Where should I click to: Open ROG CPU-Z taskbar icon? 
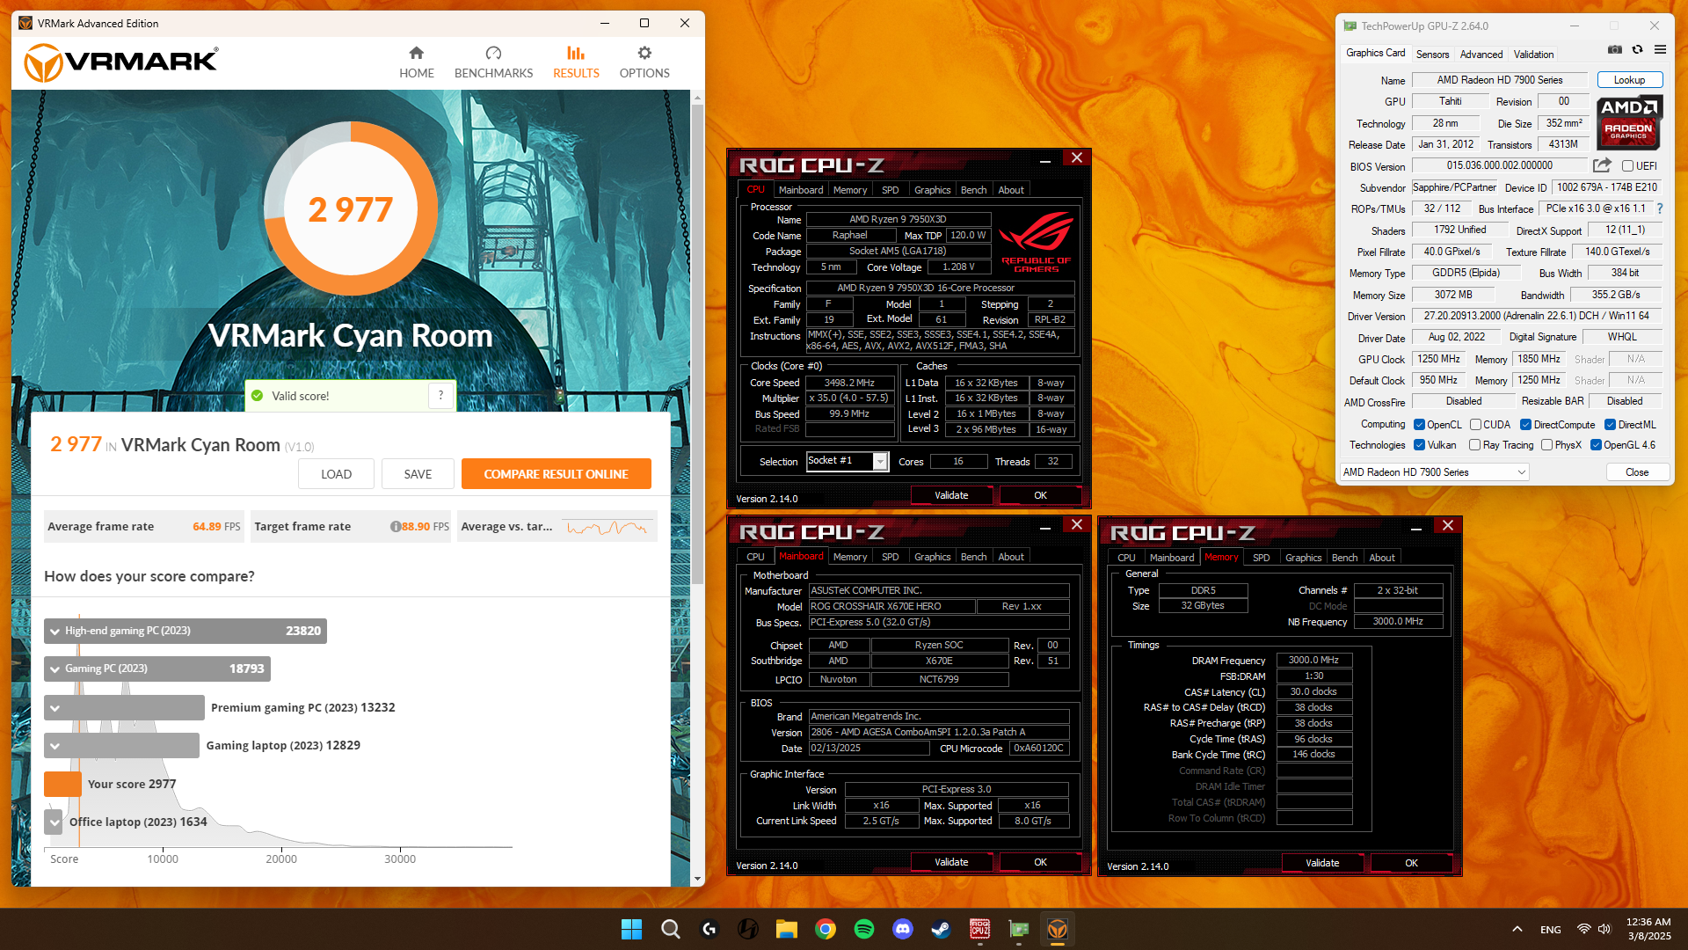point(980,929)
